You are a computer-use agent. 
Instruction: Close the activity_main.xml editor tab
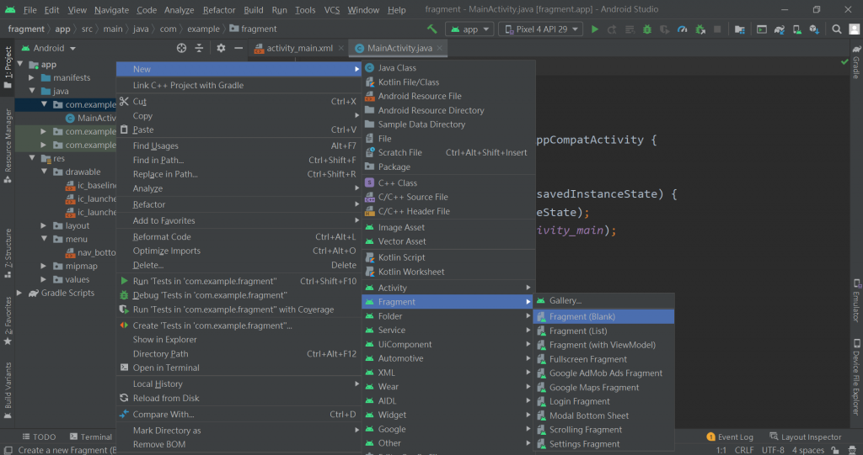343,48
